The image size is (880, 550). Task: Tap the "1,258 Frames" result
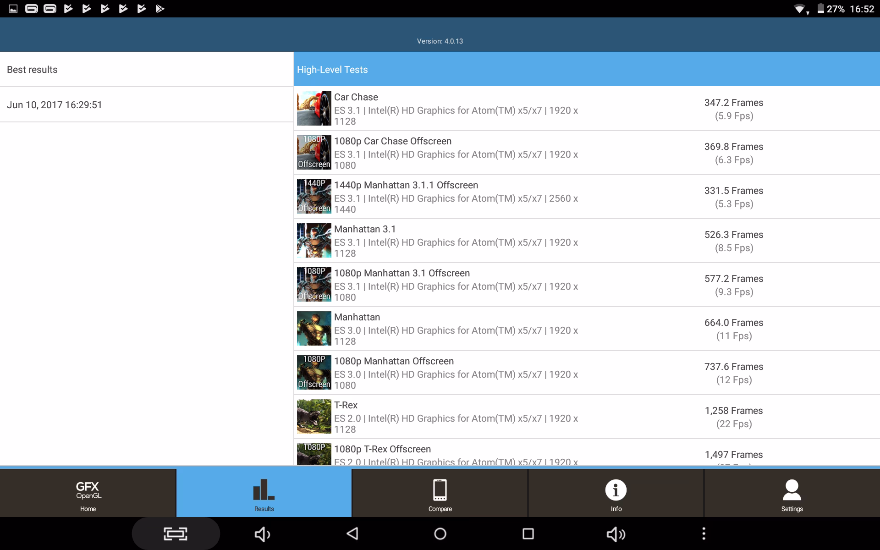(x=734, y=411)
